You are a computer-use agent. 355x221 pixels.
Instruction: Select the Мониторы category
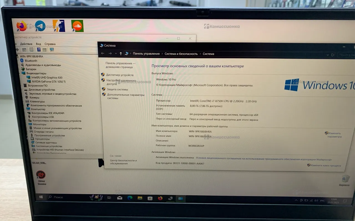coord(40,124)
